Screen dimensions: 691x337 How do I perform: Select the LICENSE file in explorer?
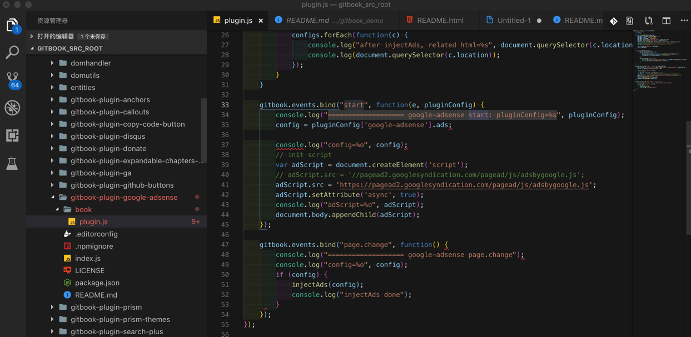(x=90, y=270)
